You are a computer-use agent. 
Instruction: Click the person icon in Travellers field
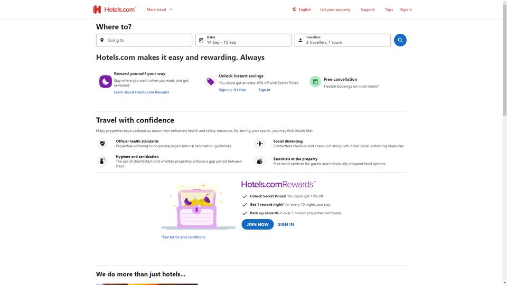tap(301, 40)
